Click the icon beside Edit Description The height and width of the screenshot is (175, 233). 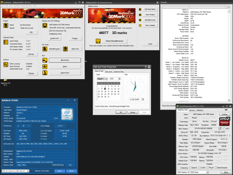140,9
